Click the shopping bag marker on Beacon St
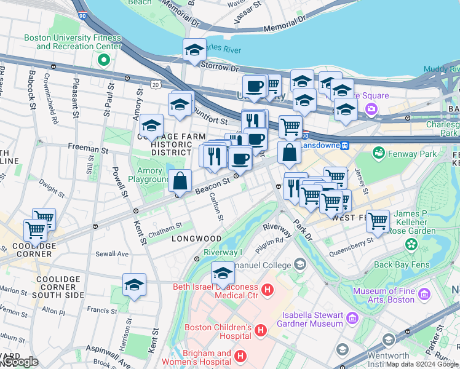The image size is (460, 369). click(180, 183)
